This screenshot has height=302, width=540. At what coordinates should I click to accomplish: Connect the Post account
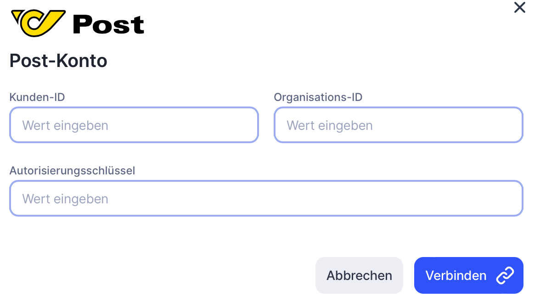[x=468, y=275]
